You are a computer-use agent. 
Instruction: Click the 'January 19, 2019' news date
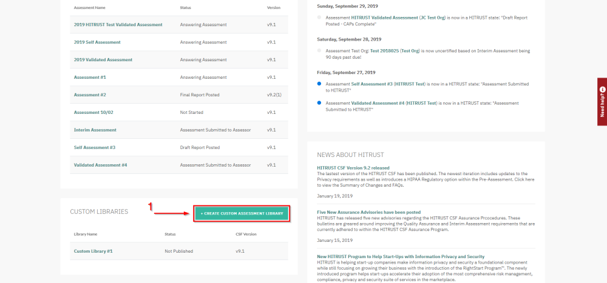pyautogui.click(x=335, y=196)
